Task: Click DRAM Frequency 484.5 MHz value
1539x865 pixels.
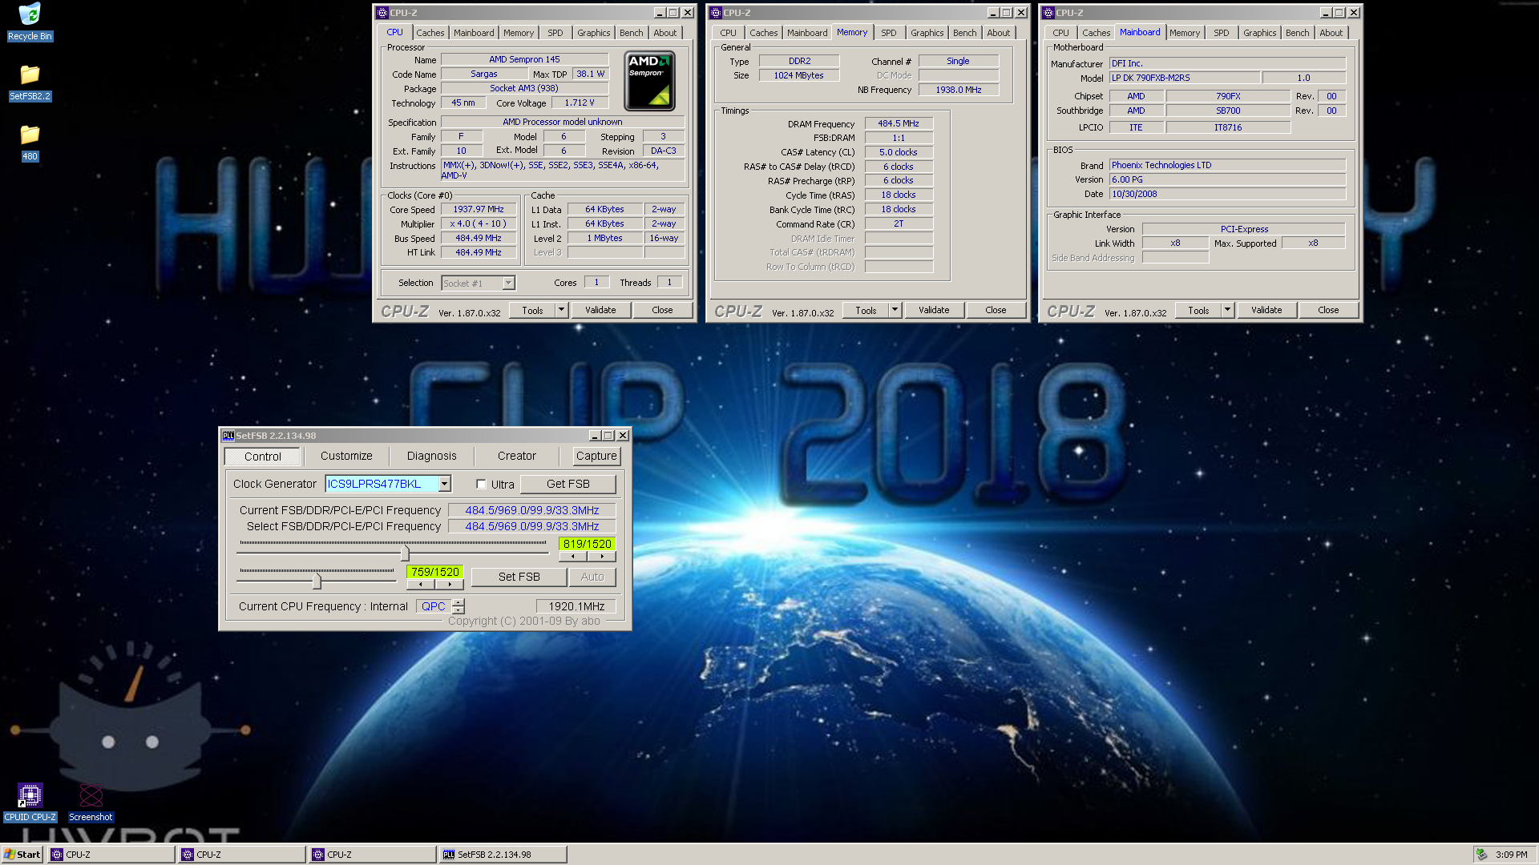Action: [898, 123]
